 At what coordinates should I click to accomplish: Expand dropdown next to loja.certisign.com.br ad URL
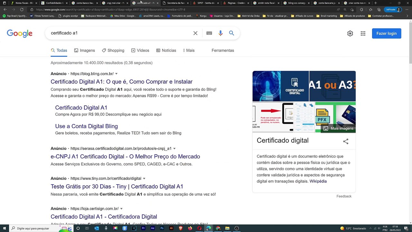click(x=121, y=209)
